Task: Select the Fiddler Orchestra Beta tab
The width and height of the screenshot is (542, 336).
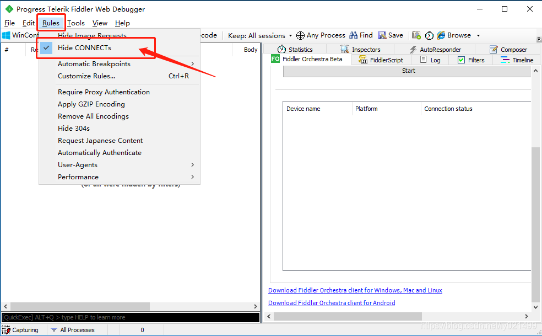Action: point(307,59)
